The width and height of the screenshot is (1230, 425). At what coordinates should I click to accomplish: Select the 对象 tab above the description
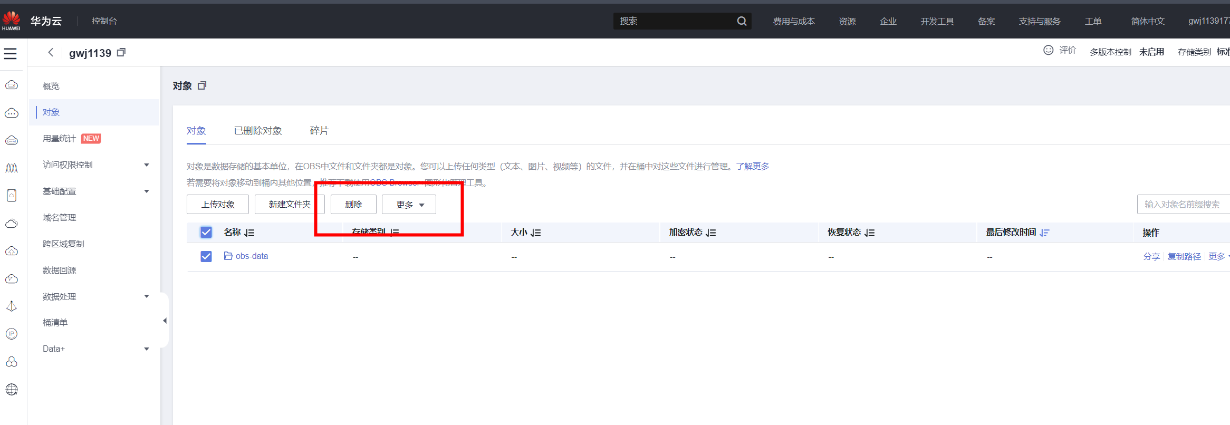(196, 131)
